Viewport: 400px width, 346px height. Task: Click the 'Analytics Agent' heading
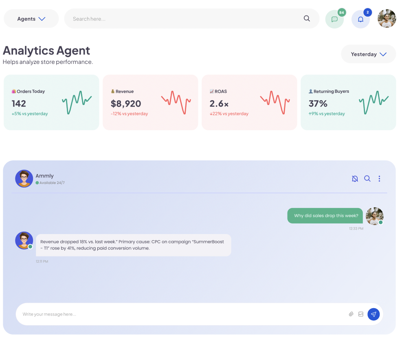pyautogui.click(x=46, y=50)
